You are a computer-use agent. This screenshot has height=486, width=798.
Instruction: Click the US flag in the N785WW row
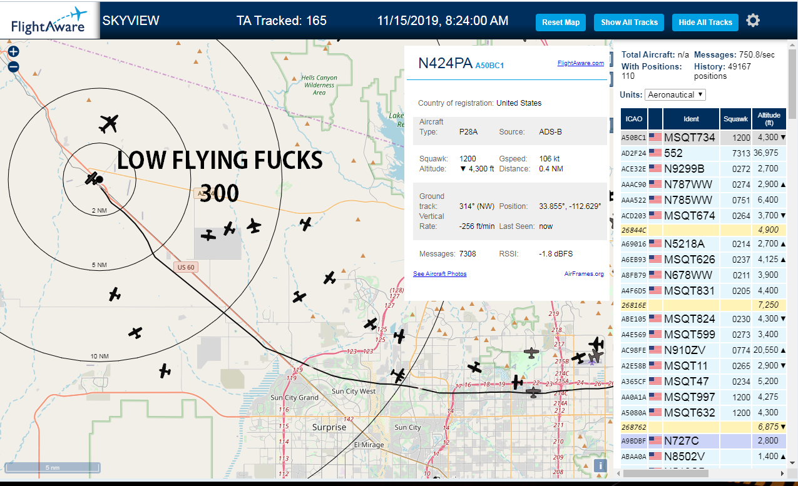[x=655, y=200]
